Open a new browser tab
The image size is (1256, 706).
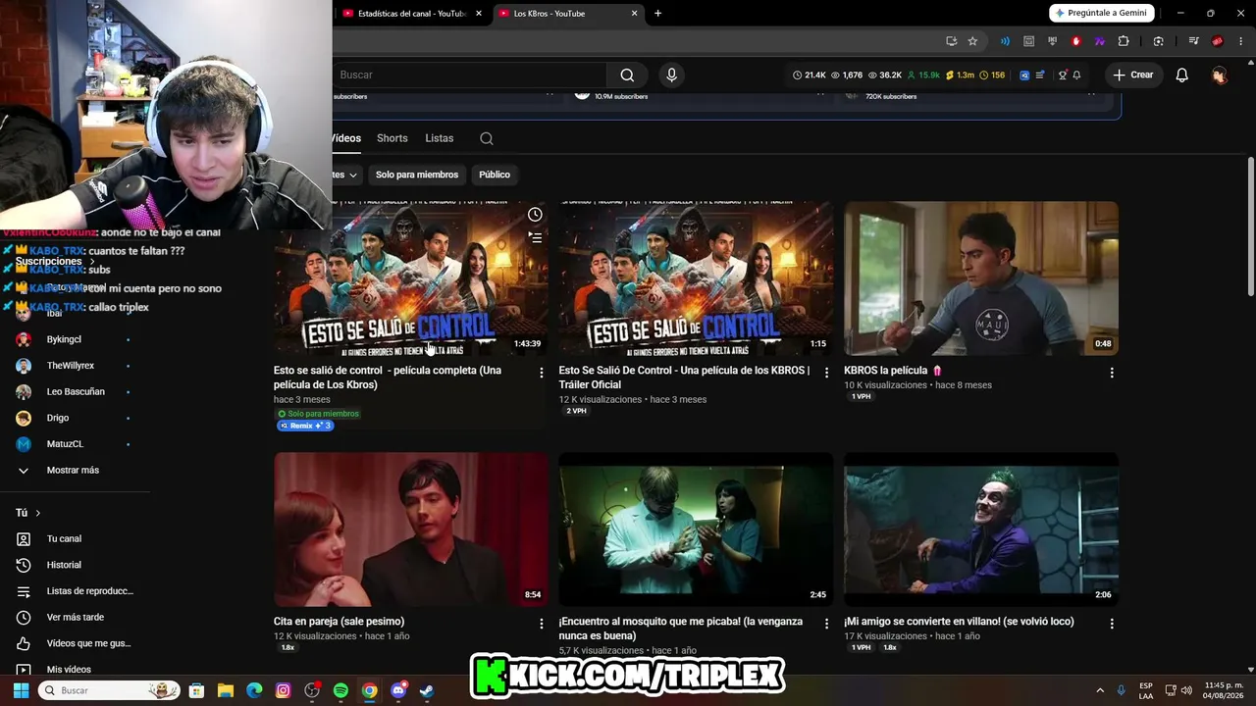(657, 14)
